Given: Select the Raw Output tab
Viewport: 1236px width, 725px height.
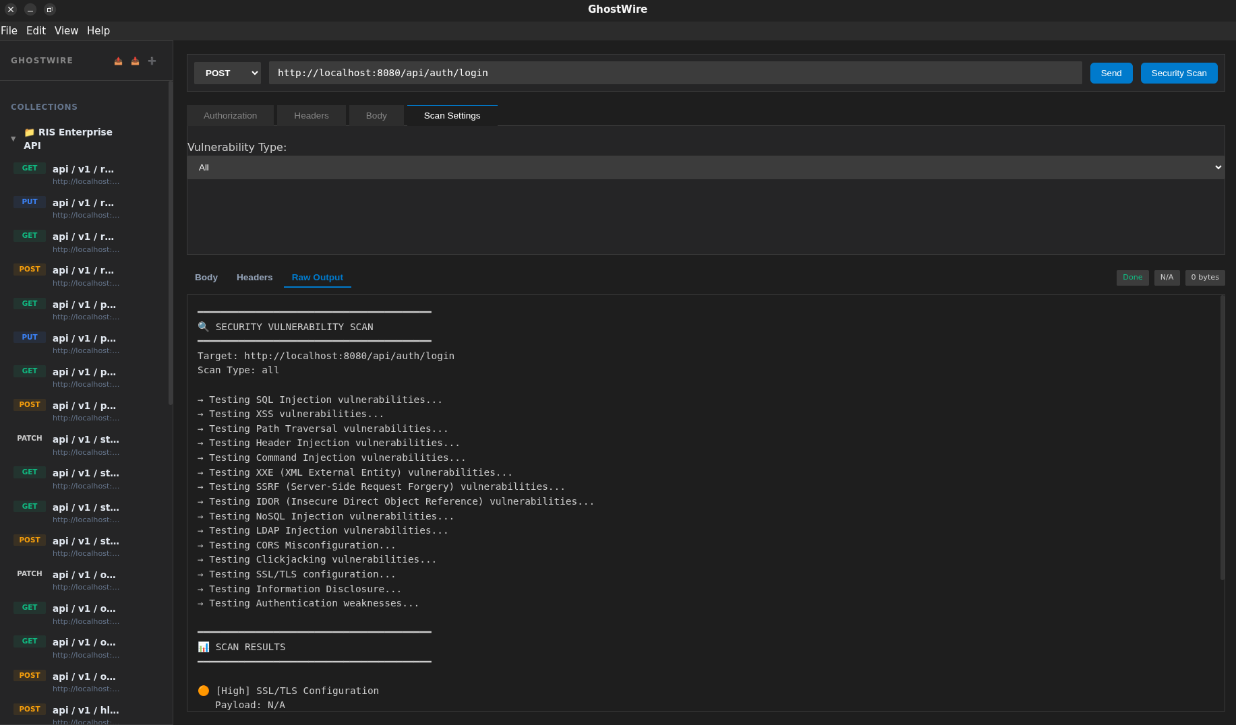Looking at the screenshot, I should click(318, 278).
